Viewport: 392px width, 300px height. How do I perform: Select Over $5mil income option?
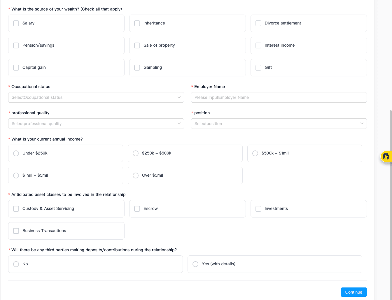pyautogui.click(x=136, y=176)
